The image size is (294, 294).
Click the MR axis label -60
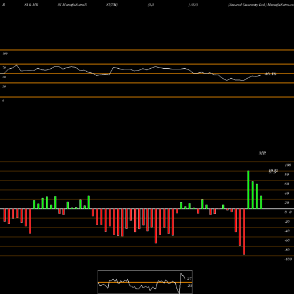[x=287, y=240]
